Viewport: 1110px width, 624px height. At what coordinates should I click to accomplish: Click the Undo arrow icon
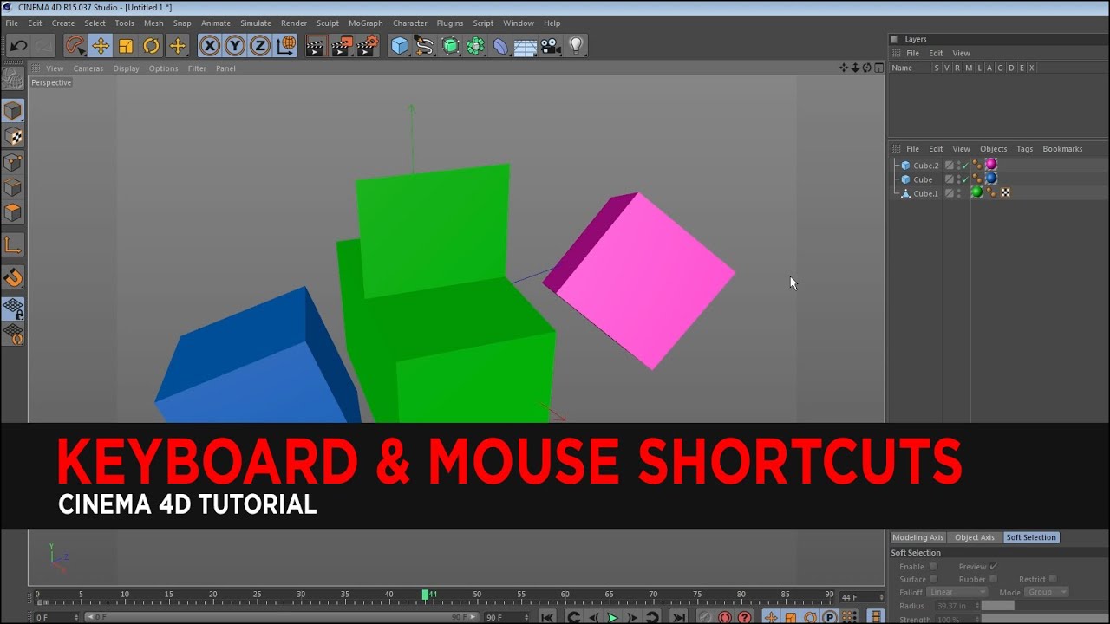coord(18,46)
